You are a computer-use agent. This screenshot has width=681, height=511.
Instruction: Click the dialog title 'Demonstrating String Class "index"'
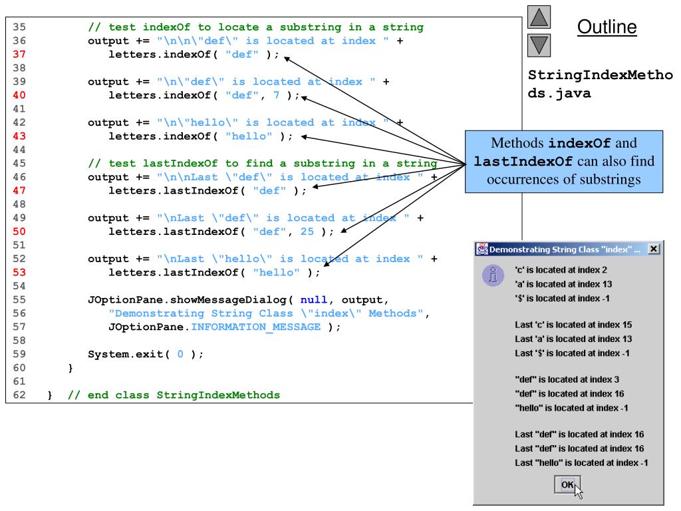564,250
